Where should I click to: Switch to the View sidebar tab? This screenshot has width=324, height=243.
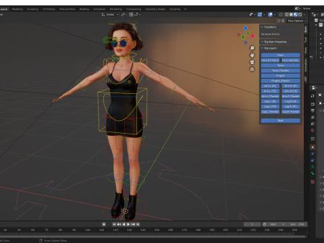click(x=306, y=51)
